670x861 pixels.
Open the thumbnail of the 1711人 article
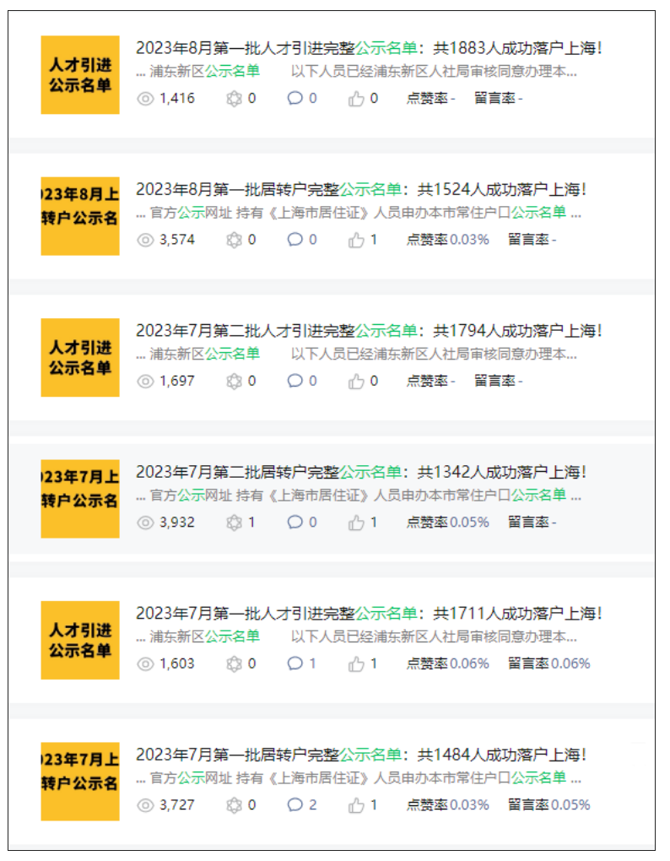coord(80,640)
